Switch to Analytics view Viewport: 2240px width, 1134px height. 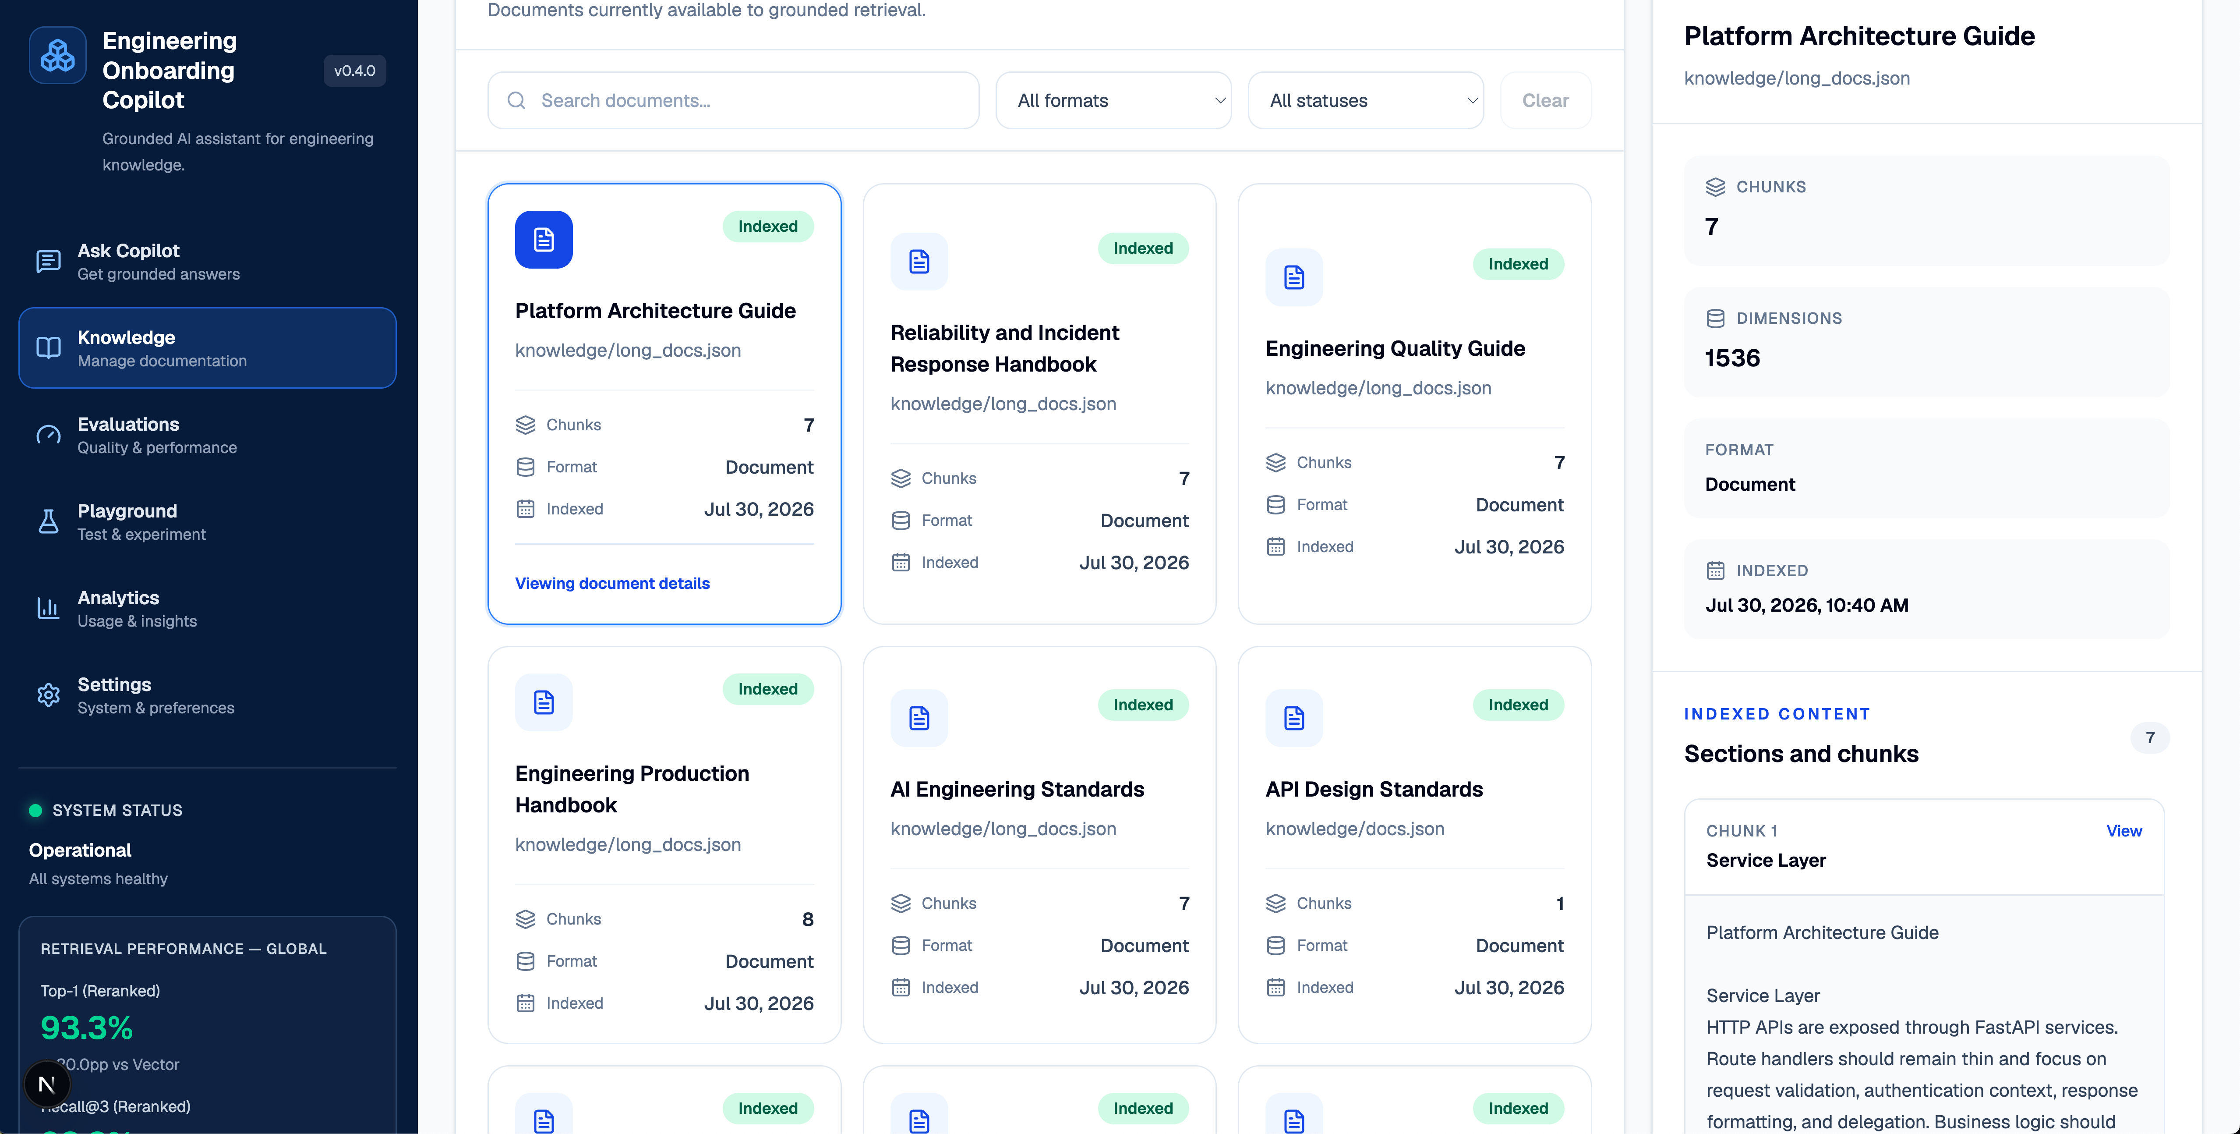(x=207, y=609)
